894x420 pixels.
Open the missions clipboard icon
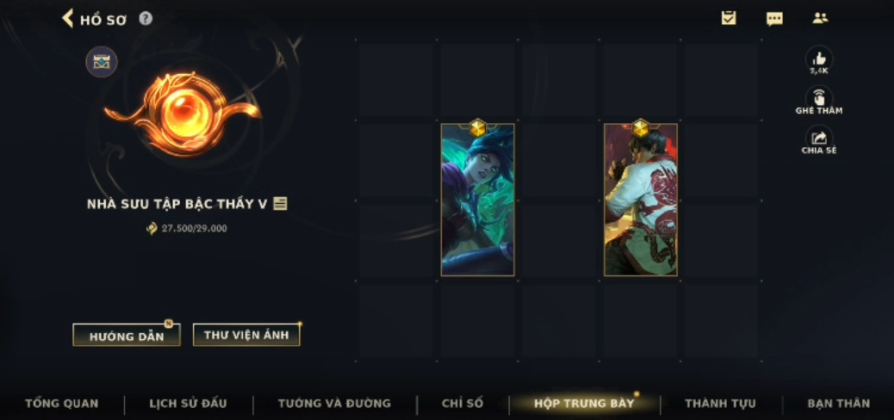coord(728,18)
